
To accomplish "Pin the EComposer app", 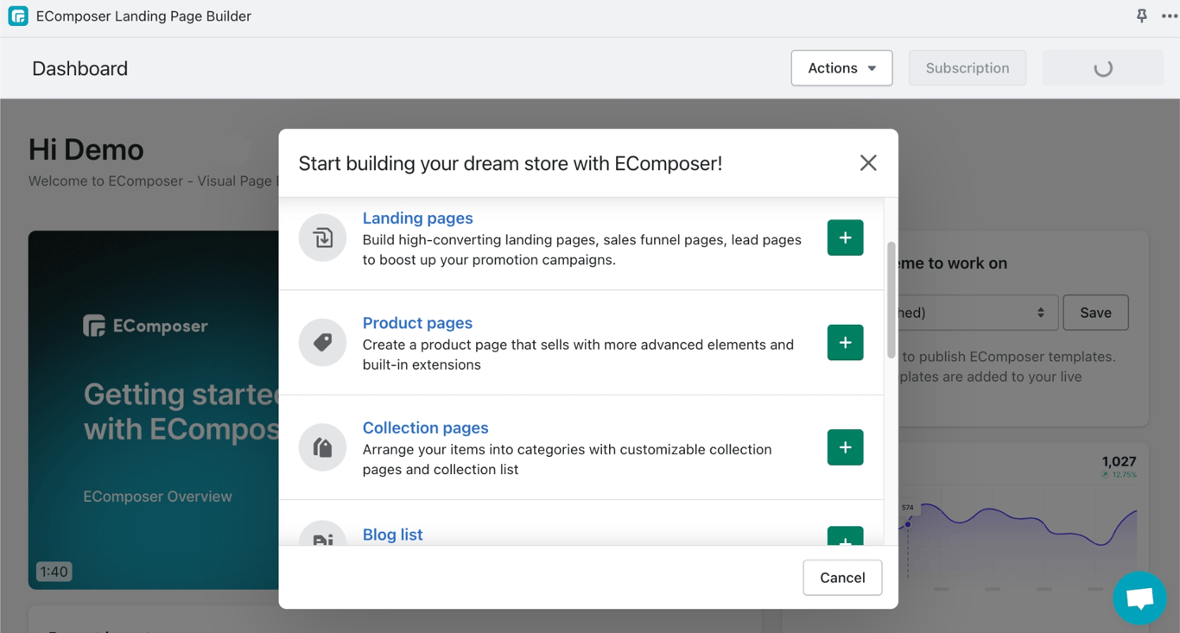I will [x=1141, y=16].
